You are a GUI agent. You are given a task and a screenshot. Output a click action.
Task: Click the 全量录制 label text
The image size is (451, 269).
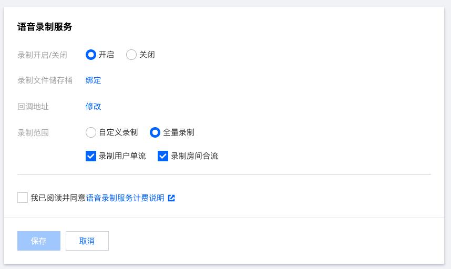click(179, 132)
